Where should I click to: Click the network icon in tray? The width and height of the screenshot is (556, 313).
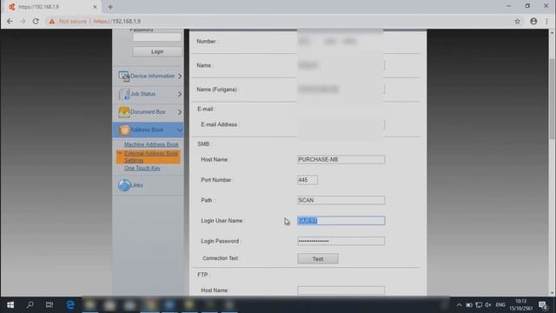tap(479, 305)
